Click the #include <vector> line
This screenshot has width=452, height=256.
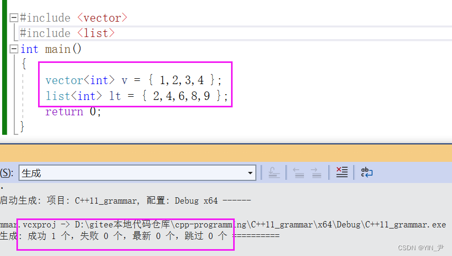pos(74,18)
